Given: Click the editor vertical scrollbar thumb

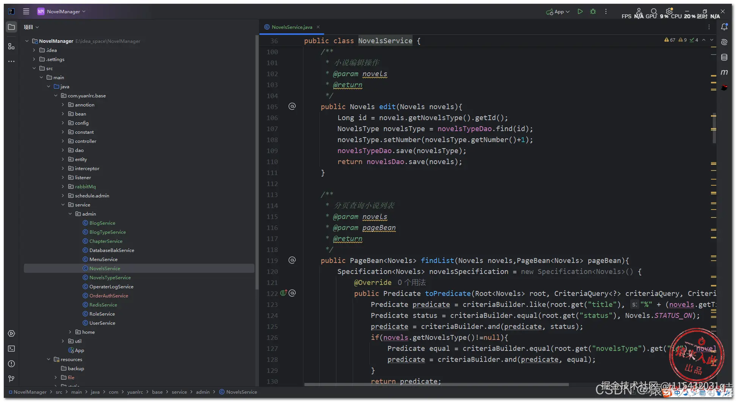Looking at the screenshot, I should coord(714,128).
